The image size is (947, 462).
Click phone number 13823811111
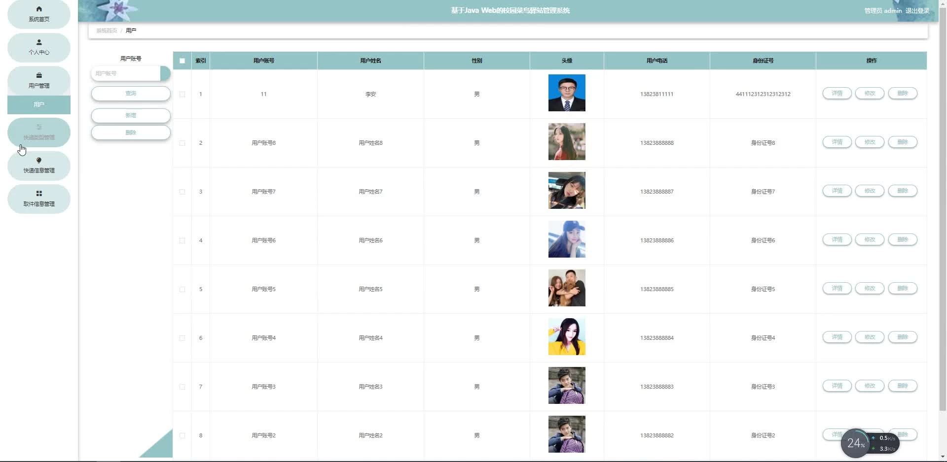[x=657, y=94]
